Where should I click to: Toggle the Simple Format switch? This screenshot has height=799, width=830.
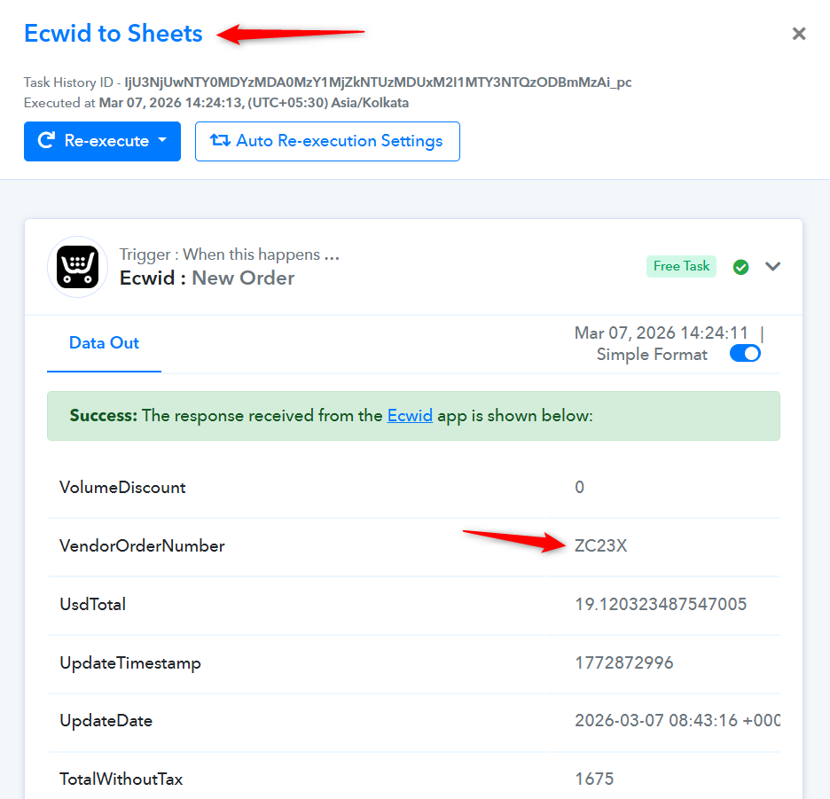pos(745,354)
